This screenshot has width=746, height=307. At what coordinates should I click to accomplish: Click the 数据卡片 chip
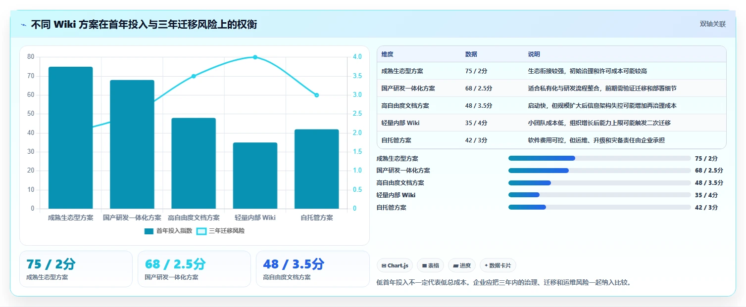click(x=498, y=265)
